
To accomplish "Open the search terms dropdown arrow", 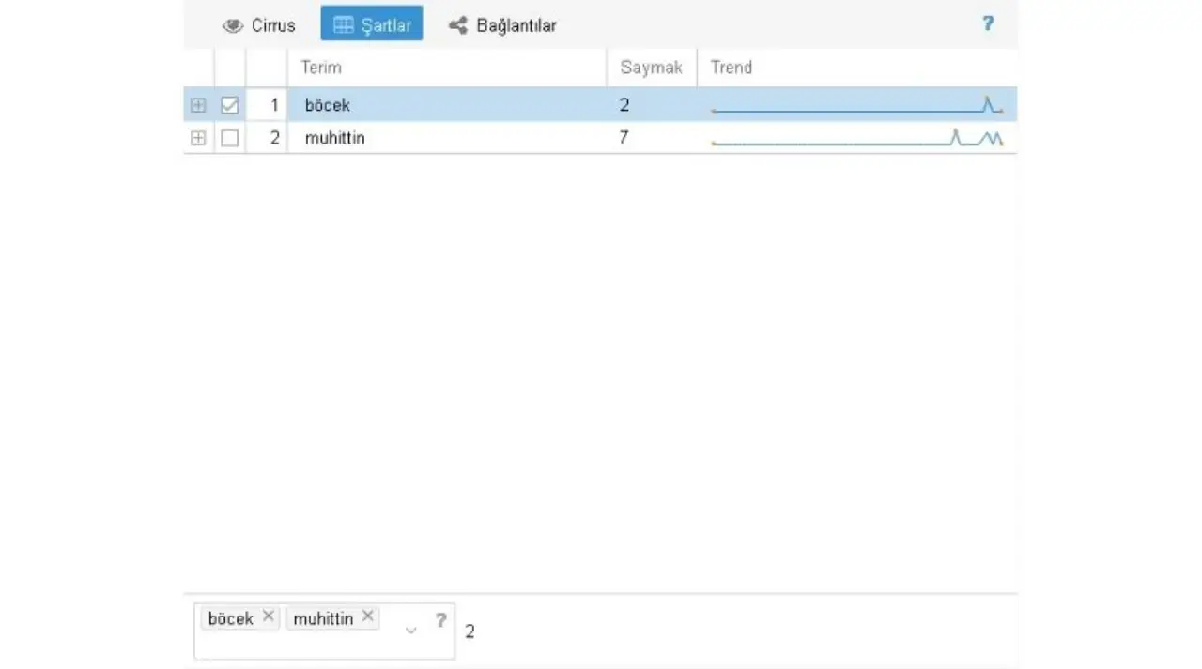I will [410, 630].
